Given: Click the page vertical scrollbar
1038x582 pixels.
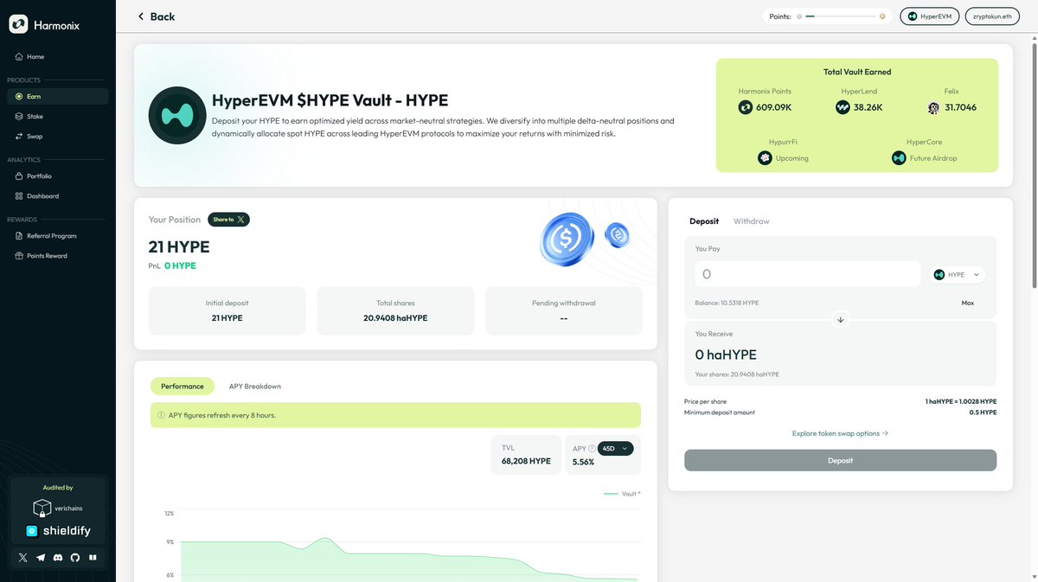Looking at the screenshot, I should coord(1034,164).
